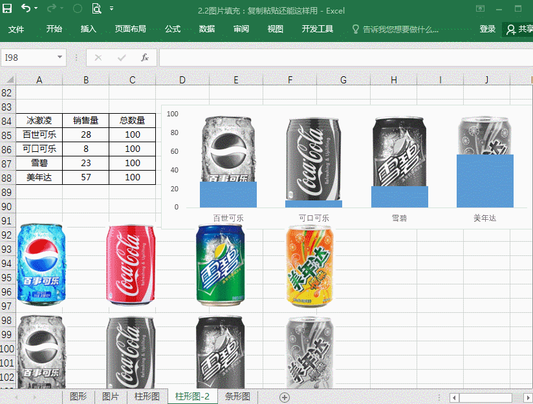Expand the Name Box dropdown arrow
This screenshot has width=533, height=404.
[x=60, y=57]
